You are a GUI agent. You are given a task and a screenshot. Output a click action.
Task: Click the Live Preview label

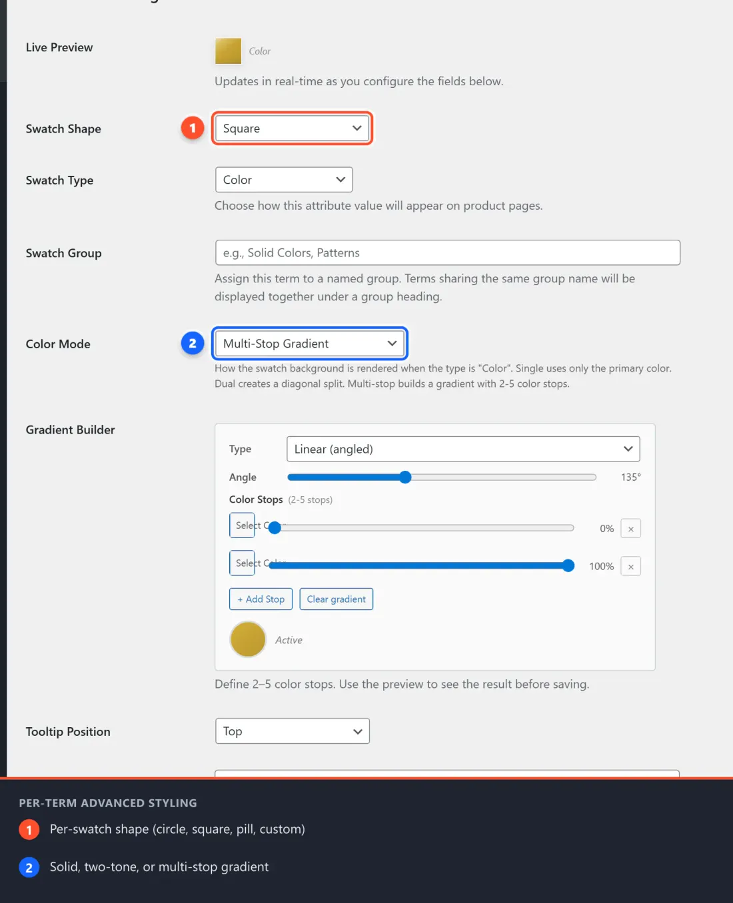tap(59, 47)
